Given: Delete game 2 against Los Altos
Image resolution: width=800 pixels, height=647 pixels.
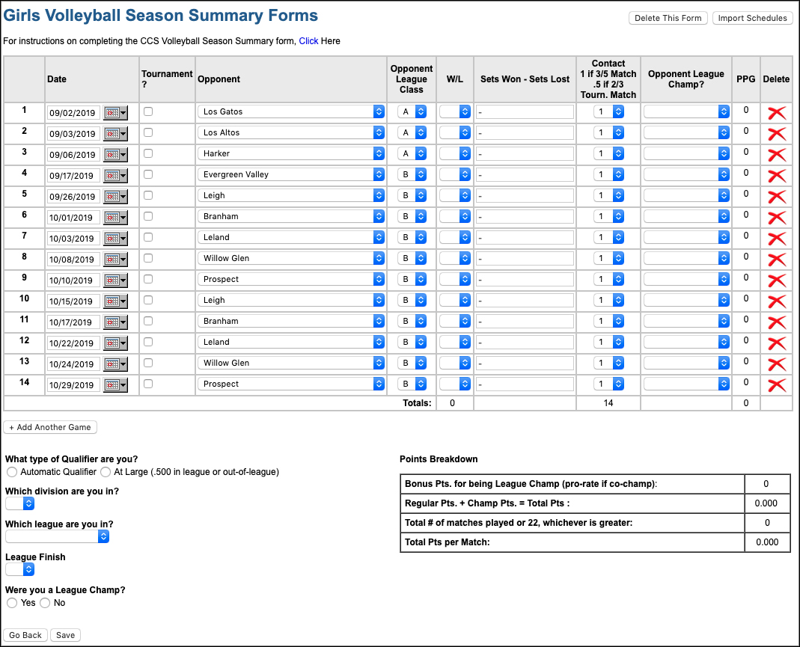Looking at the screenshot, I should 777,134.
